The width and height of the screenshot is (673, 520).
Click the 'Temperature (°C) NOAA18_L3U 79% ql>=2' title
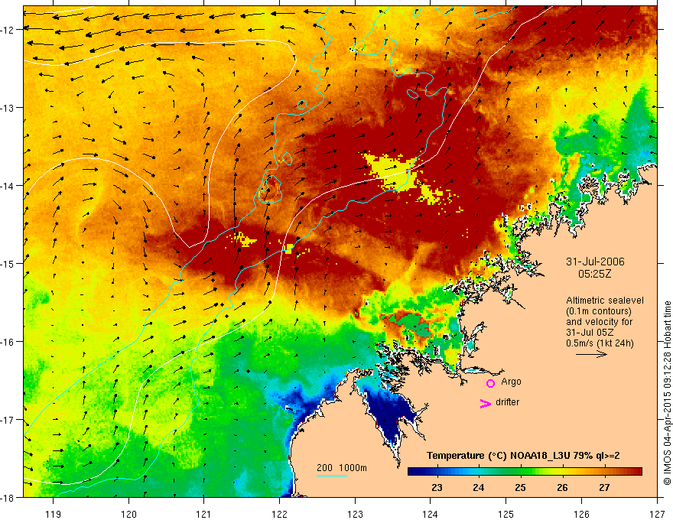click(523, 456)
